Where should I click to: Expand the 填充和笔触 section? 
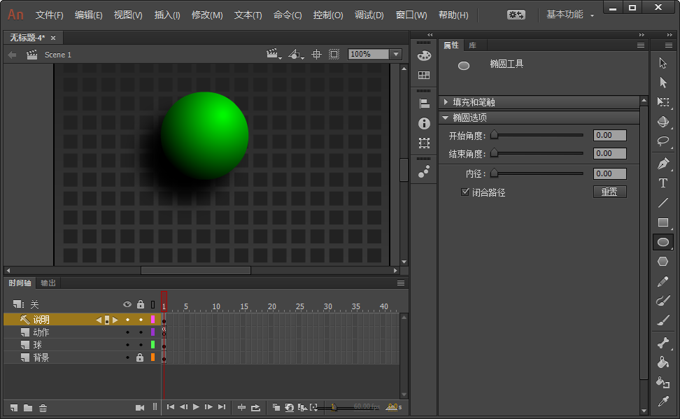(446, 102)
